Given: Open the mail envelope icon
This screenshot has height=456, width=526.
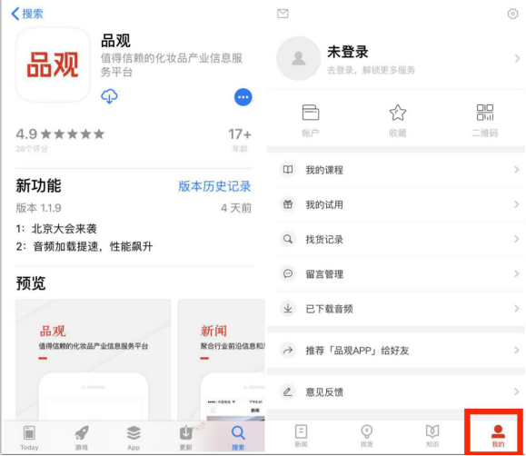Looking at the screenshot, I should pyautogui.click(x=283, y=14).
